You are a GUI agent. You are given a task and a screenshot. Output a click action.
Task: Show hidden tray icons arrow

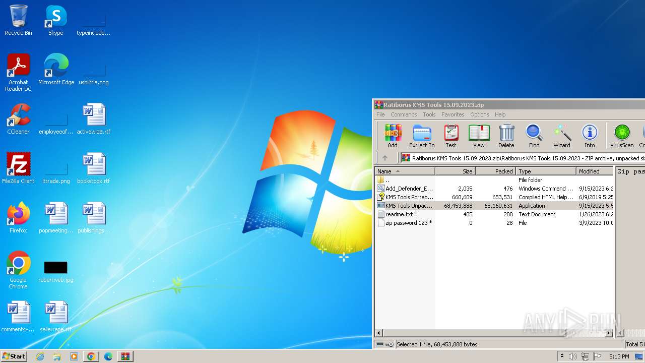(x=562, y=356)
